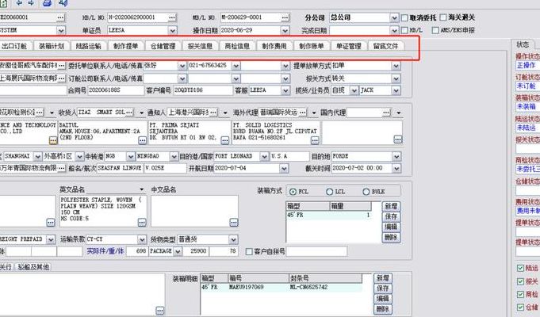
Task: Open the 完成日期 date dropdown
Action: pos(394,30)
